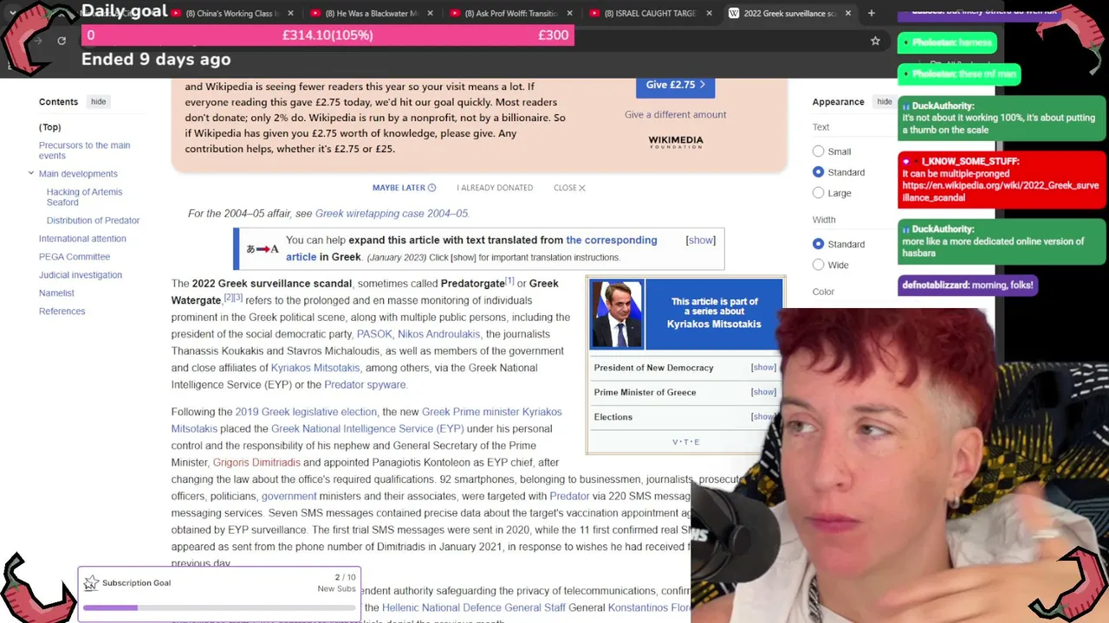The image size is (1109, 623).
Task: Close the He Was a Blackwater tab
Action: (x=431, y=13)
